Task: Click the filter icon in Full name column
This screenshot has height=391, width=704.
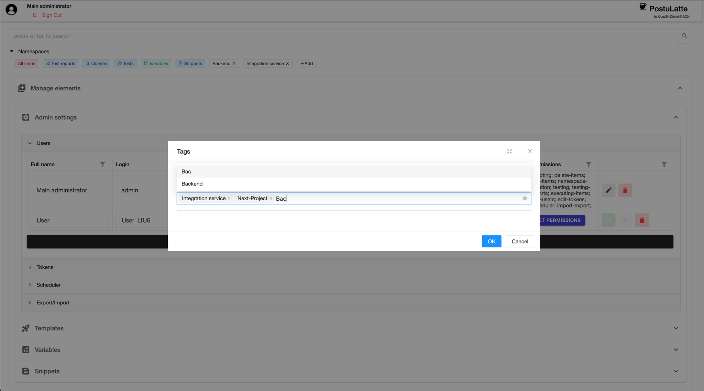Action: pos(102,164)
